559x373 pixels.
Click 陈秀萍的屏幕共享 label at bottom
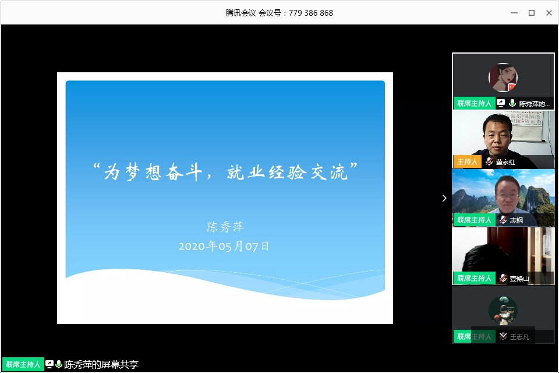click(x=101, y=365)
